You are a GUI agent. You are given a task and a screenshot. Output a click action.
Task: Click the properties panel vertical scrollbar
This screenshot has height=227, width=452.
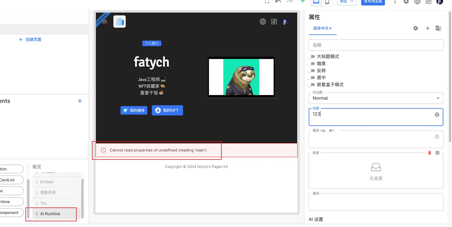coord(450,76)
